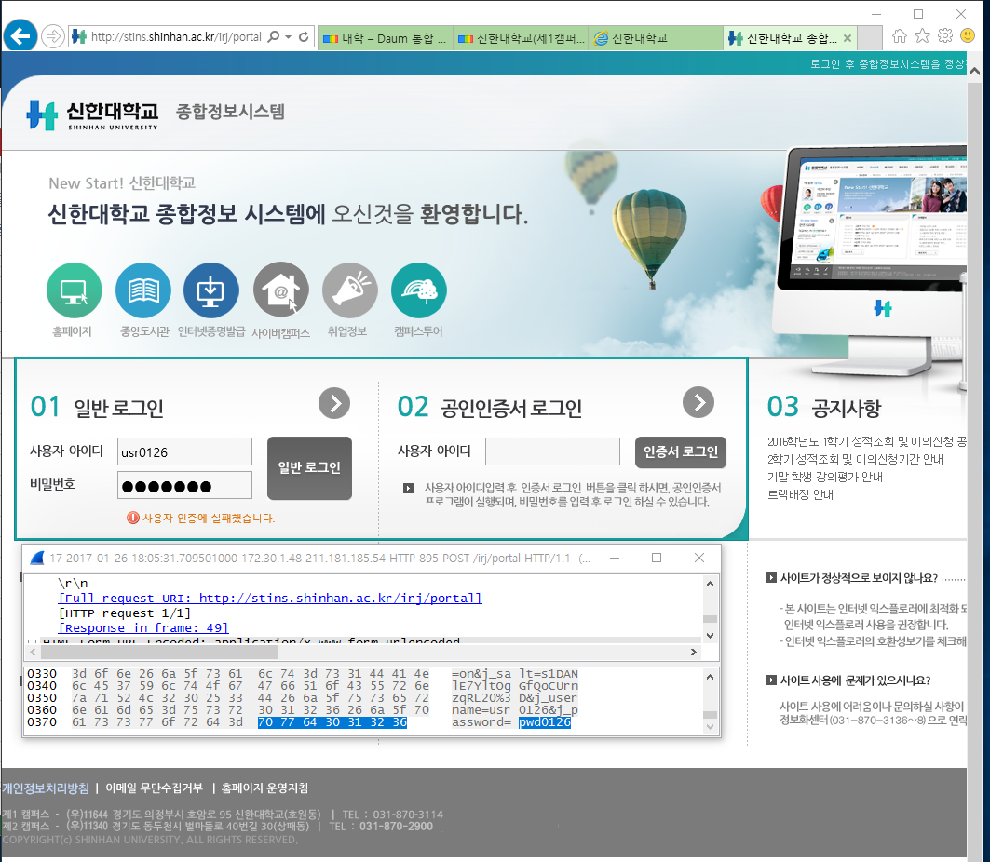Screen dimensions: 990x862
Task: Open a new blank tab
Action: 871,38
